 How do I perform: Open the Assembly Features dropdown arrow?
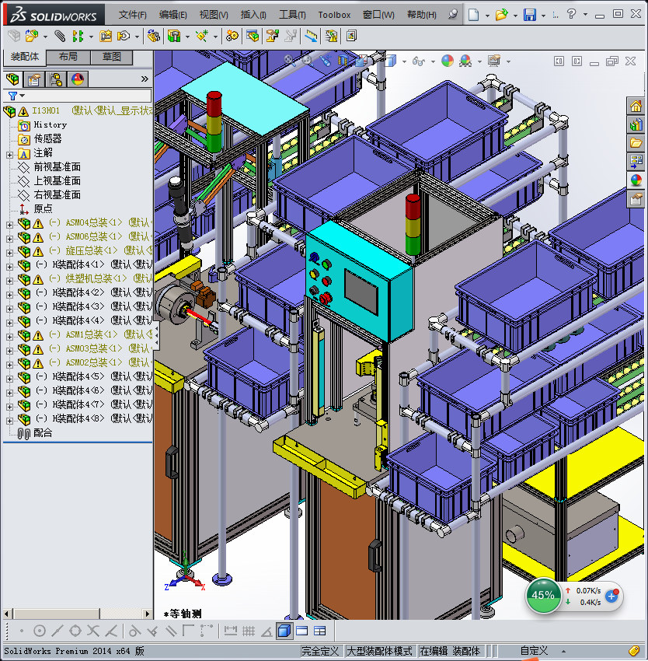click(187, 37)
